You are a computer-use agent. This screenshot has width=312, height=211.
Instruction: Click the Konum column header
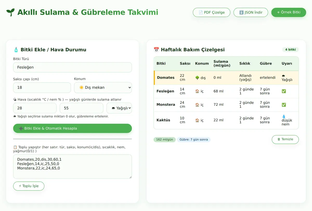click(x=202, y=64)
